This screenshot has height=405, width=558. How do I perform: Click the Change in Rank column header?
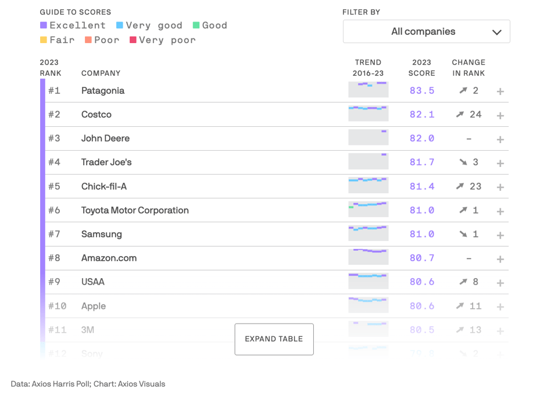tap(468, 67)
